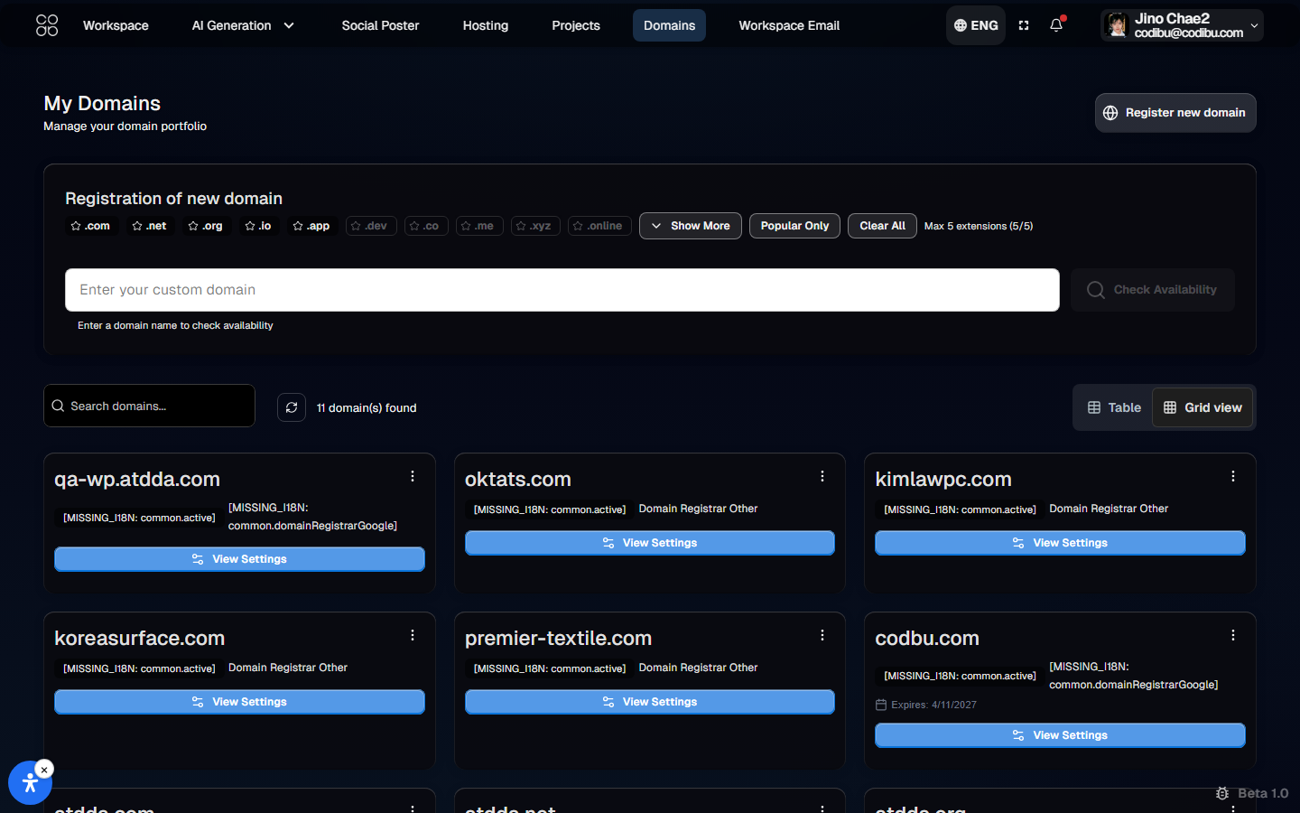
Task: Open options menu for codbu.com
Action: point(1233,635)
